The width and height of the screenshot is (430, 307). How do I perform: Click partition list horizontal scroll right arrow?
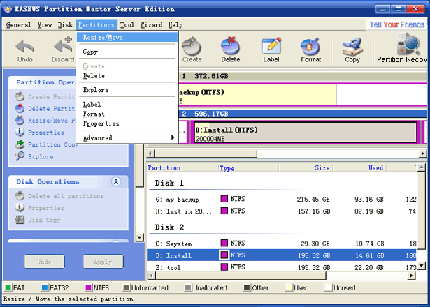click(x=411, y=276)
